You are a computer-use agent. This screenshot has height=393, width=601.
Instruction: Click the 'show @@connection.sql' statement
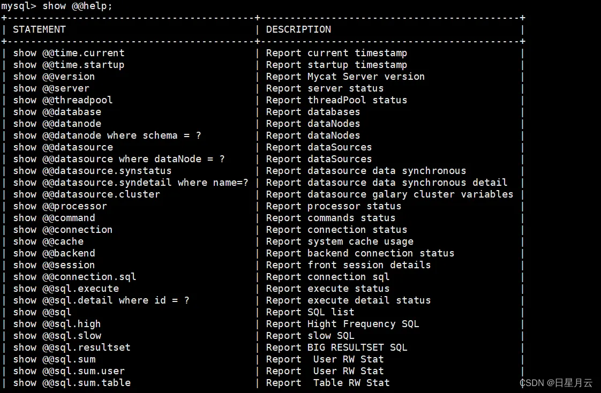tap(74, 277)
